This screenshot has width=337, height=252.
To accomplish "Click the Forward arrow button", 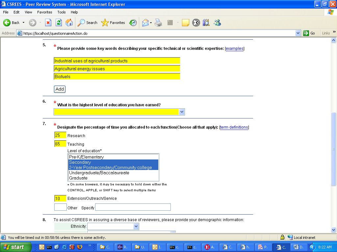I will point(33,23).
